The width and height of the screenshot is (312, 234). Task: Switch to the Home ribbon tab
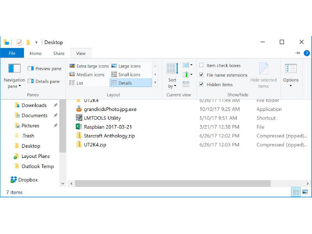point(35,53)
